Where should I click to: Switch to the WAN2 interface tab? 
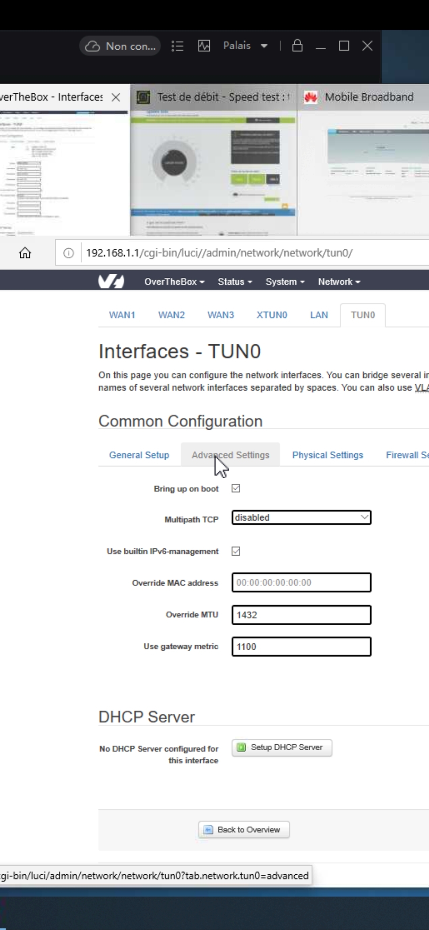click(172, 315)
